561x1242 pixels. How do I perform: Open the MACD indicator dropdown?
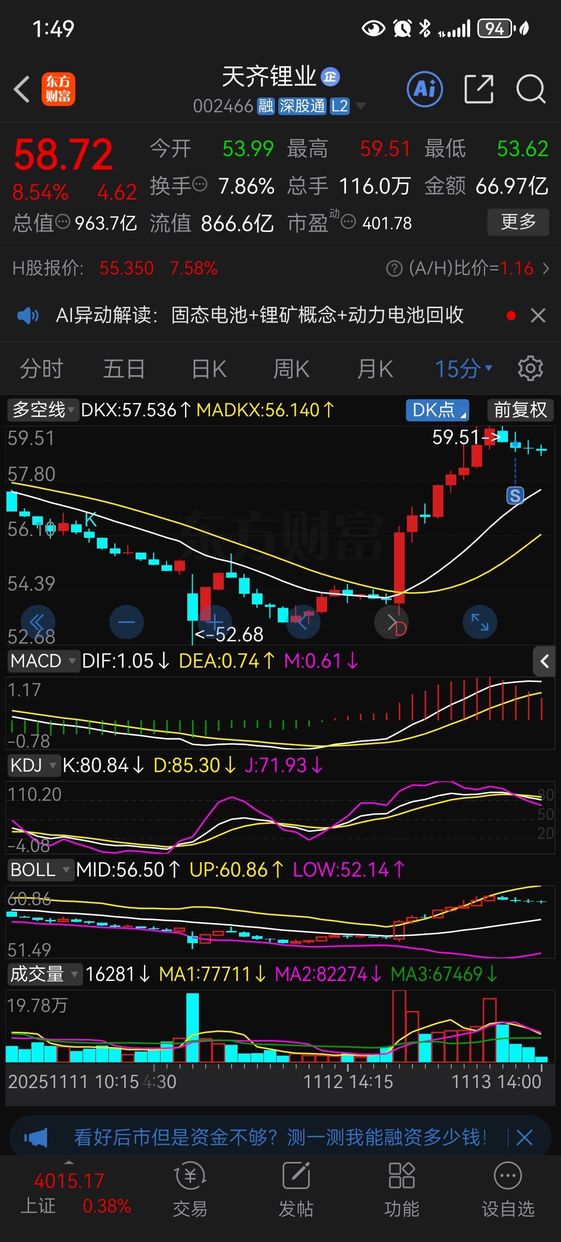pos(43,661)
